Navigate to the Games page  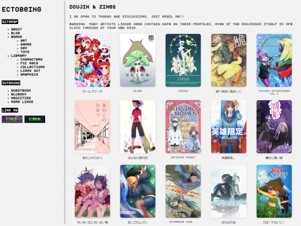point(26,44)
